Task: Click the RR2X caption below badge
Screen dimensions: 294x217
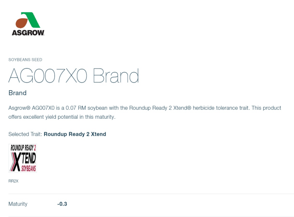Action: click(14, 181)
